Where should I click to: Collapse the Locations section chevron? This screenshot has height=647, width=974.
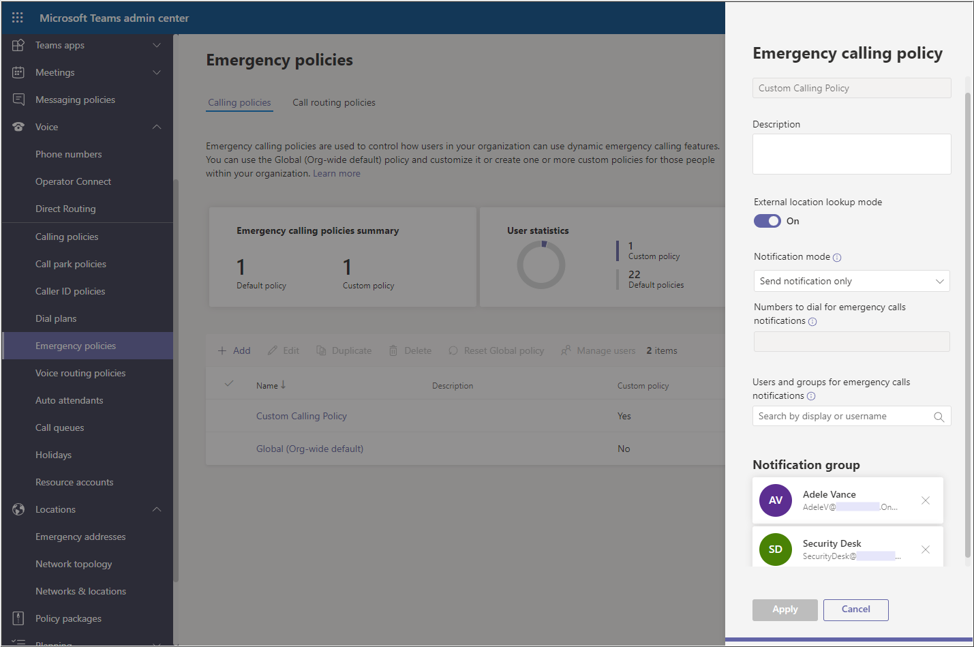pos(157,509)
